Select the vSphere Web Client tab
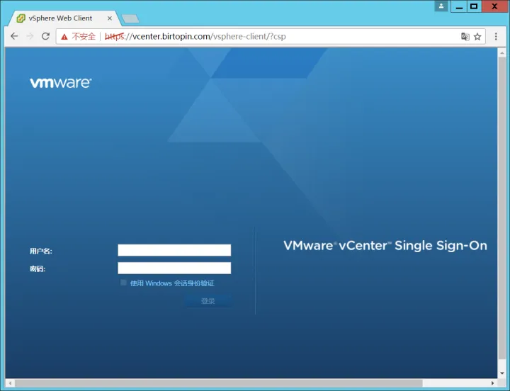The width and height of the screenshot is (510, 391). [65, 18]
